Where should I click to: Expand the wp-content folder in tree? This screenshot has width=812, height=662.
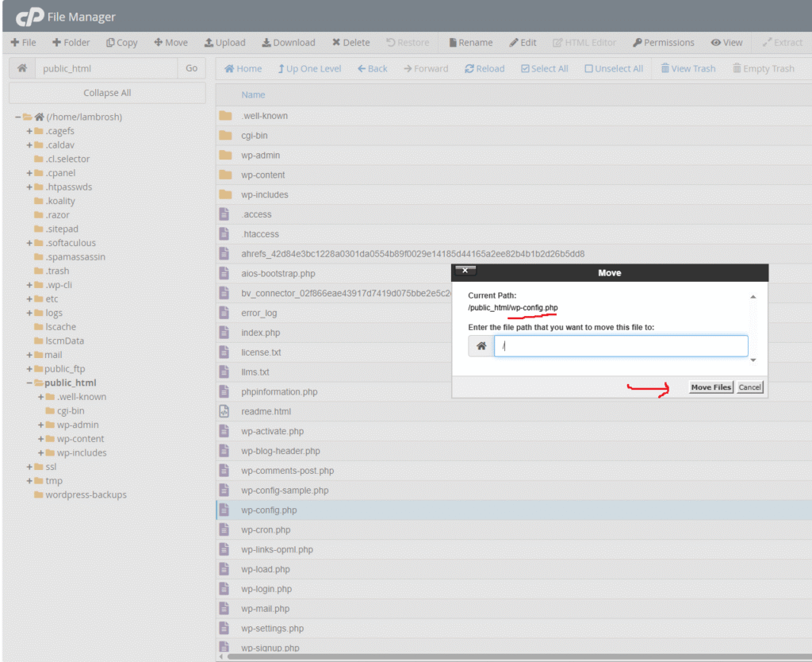pos(40,439)
